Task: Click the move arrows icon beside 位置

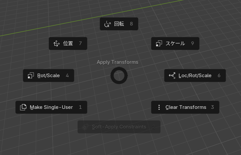Action: 56,43
